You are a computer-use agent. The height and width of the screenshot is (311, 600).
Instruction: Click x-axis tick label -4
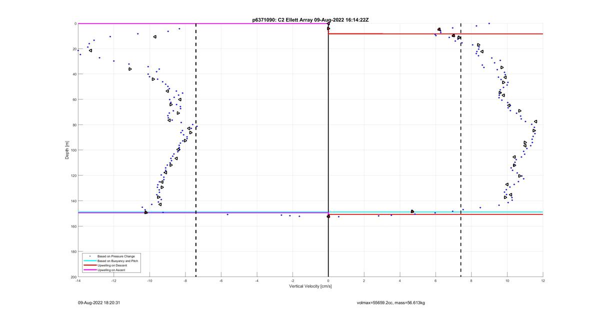pyautogui.click(x=256, y=280)
